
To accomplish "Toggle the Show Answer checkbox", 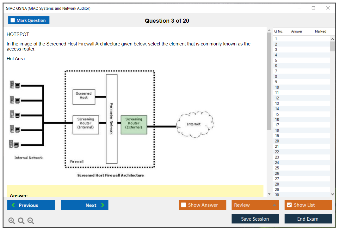I will pos(183,205).
